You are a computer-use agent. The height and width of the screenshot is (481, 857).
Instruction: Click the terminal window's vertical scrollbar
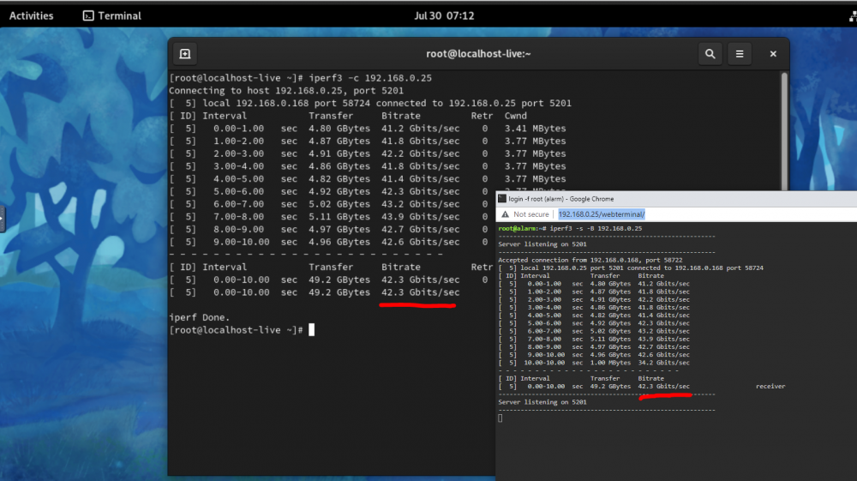coord(784,131)
